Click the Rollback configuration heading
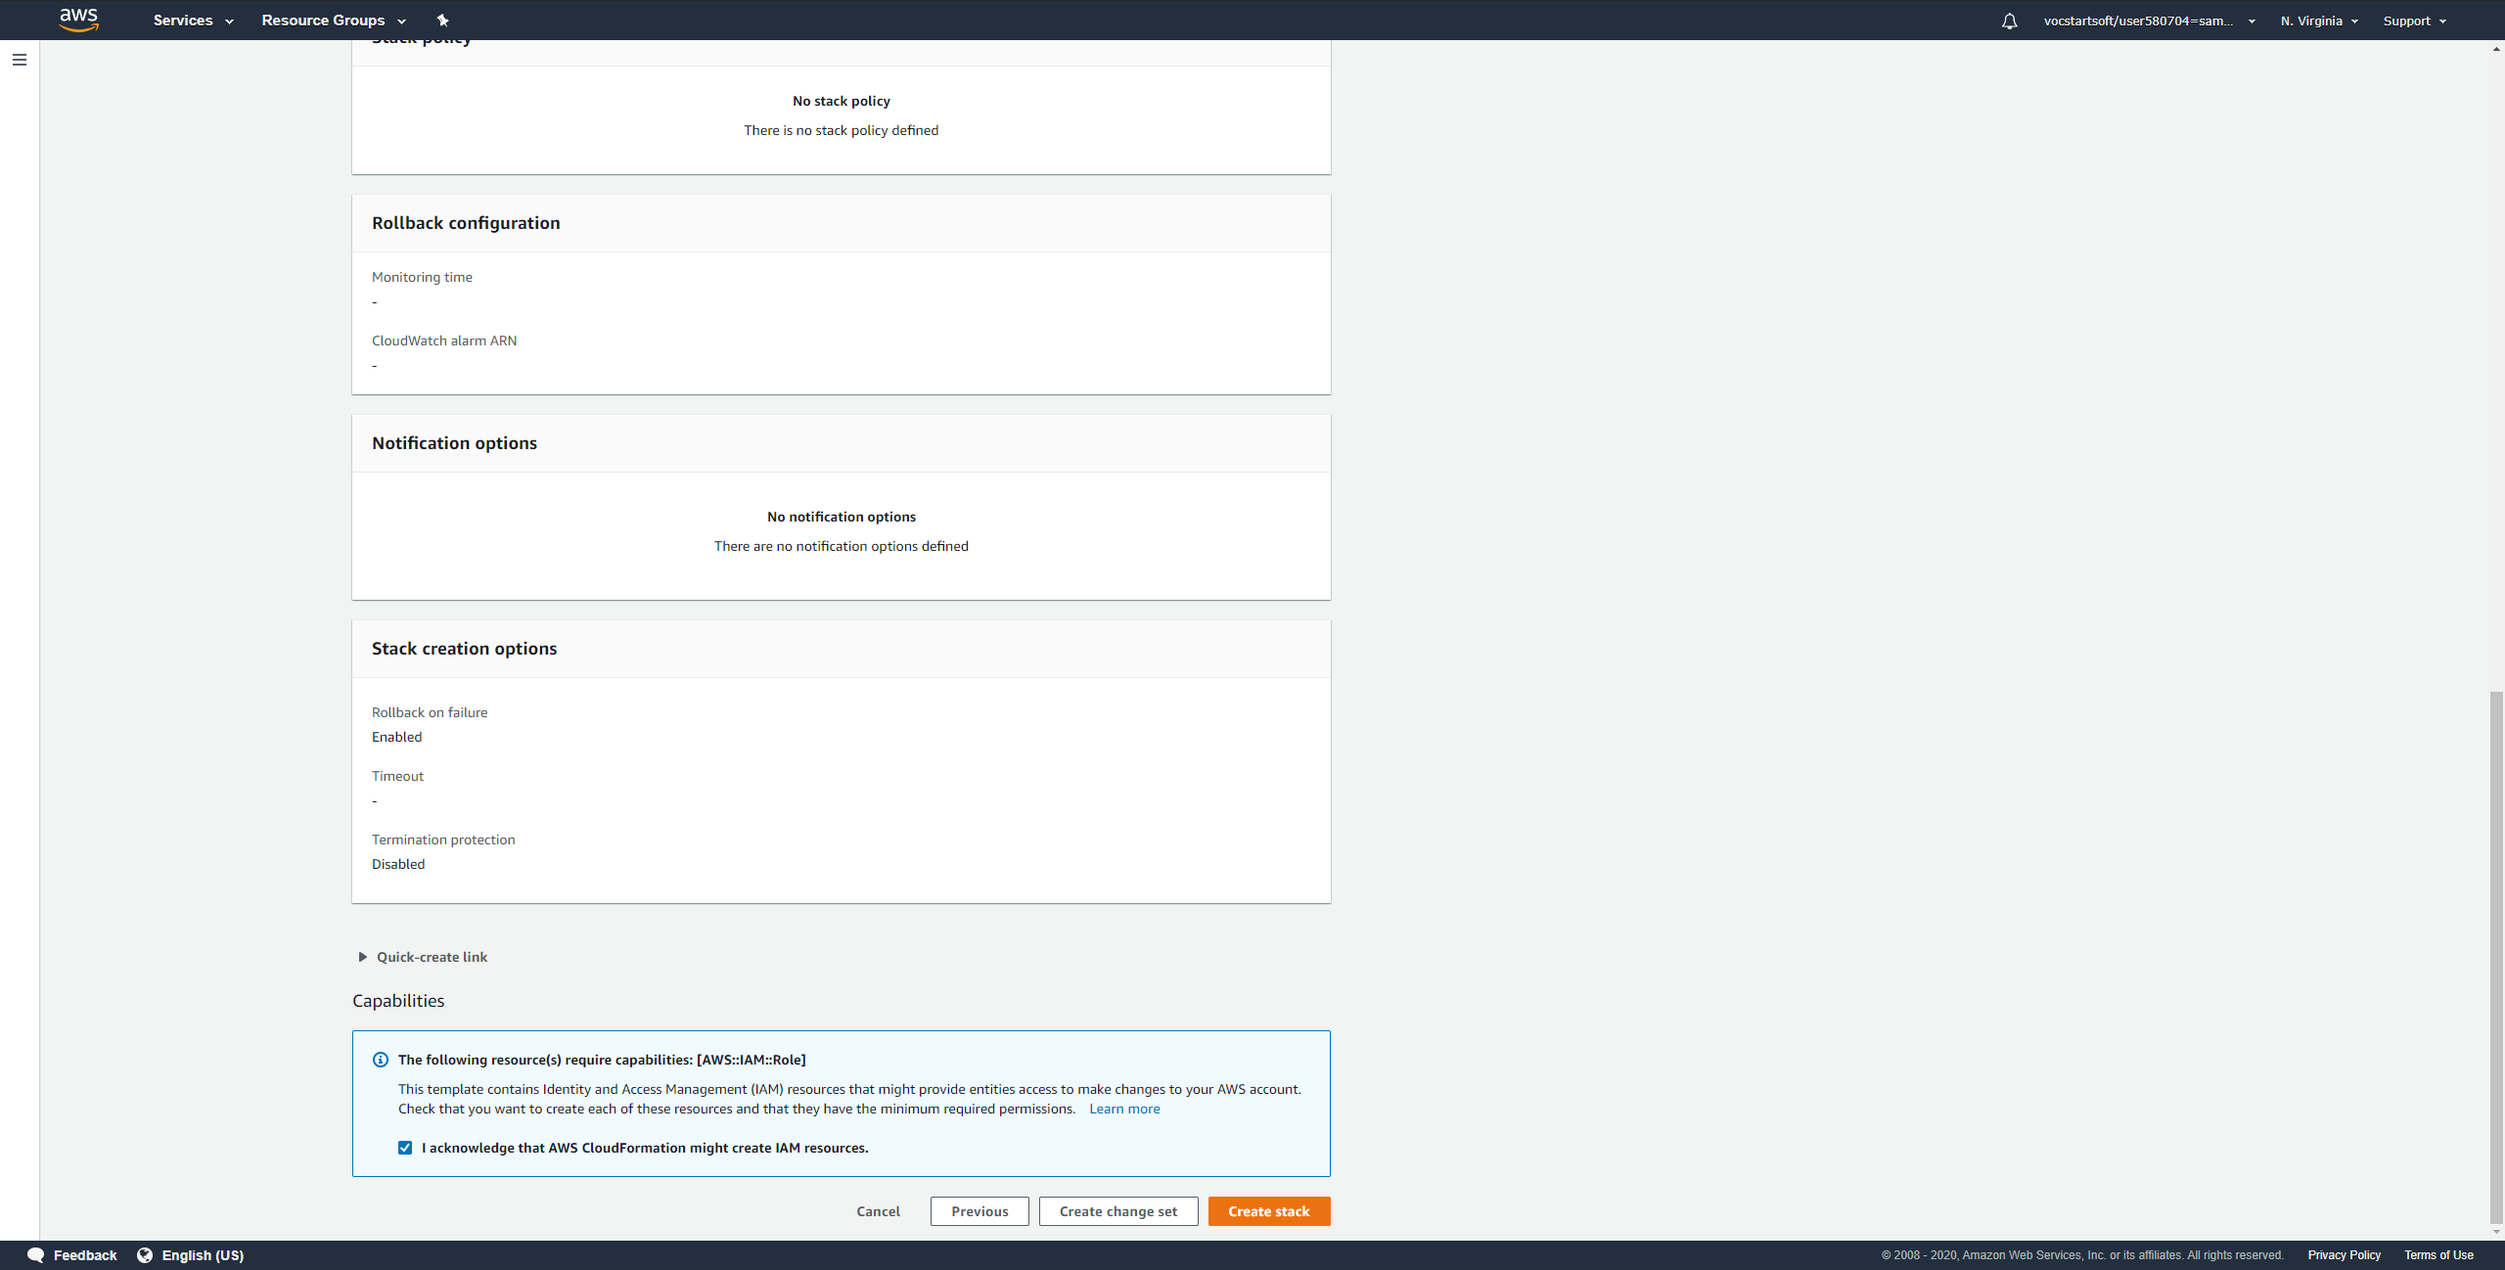This screenshot has width=2505, height=1270. (466, 223)
